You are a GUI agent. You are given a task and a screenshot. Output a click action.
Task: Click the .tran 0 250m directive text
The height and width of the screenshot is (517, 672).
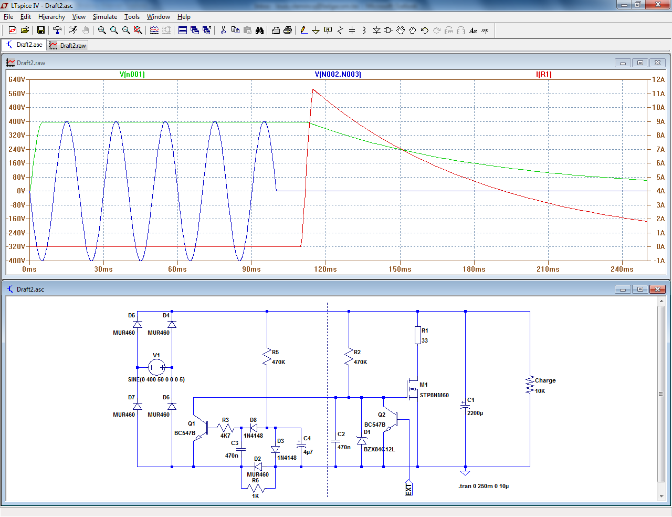click(483, 486)
